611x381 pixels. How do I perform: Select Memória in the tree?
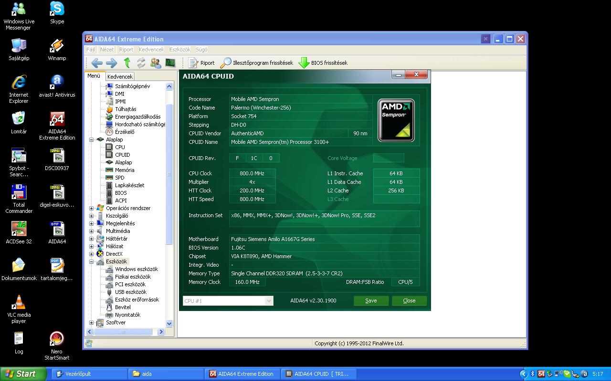(x=124, y=170)
